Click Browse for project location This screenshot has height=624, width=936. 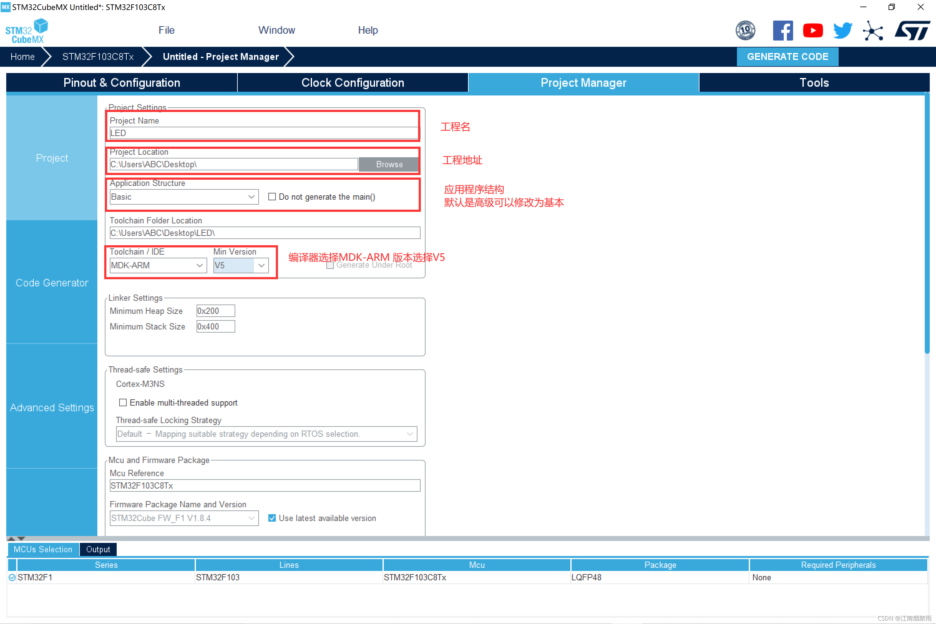(389, 164)
